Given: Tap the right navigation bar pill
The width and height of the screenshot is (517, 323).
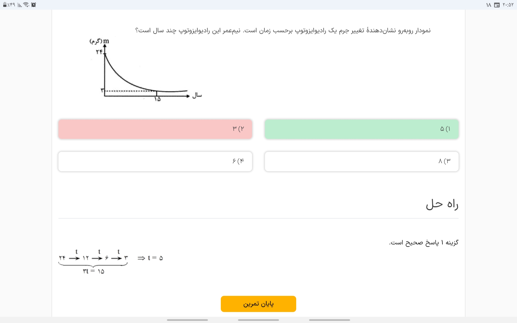Looking at the screenshot, I should [x=330, y=320].
